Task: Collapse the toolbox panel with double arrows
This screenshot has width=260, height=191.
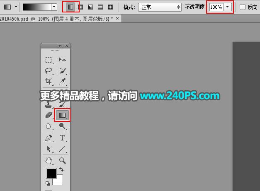Action: coord(60,46)
